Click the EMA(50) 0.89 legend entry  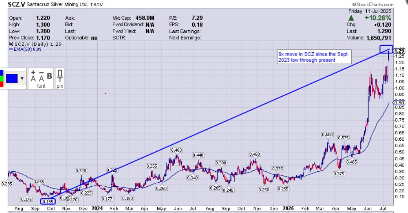click(25, 49)
